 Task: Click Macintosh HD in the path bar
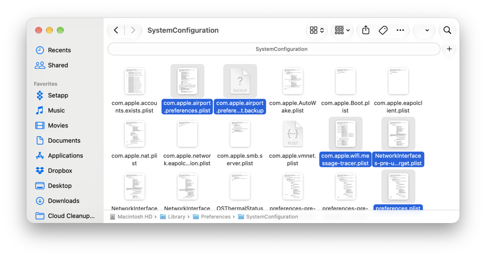(x=131, y=217)
